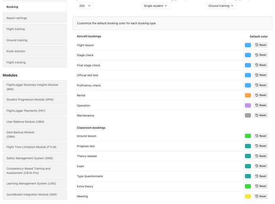The height and width of the screenshot is (204, 275).
Task: Open Kiosk solution settings
Action: click(x=35, y=51)
